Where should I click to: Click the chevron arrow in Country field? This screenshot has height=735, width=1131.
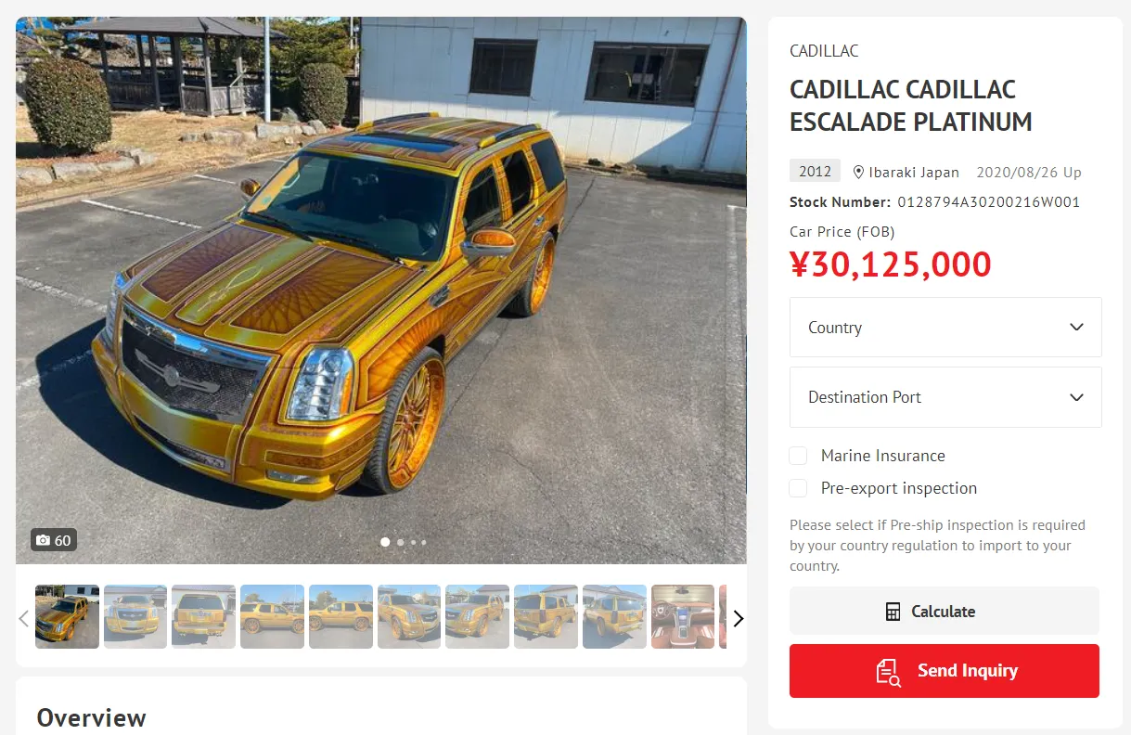(1076, 328)
